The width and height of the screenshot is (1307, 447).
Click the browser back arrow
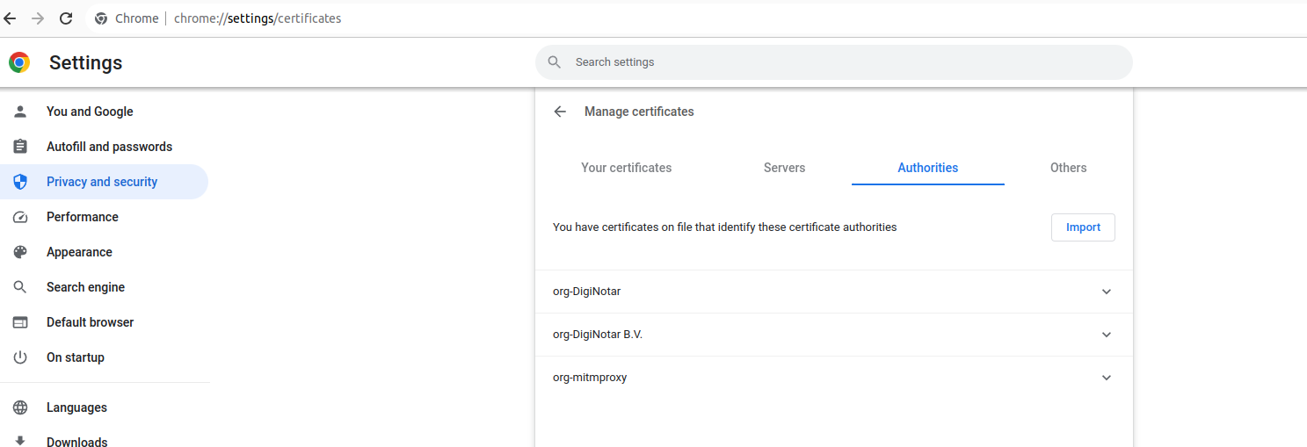click(x=11, y=18)
